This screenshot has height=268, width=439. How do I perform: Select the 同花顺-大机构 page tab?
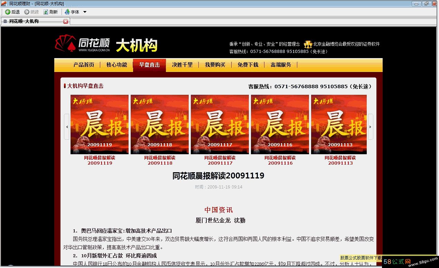36,21
